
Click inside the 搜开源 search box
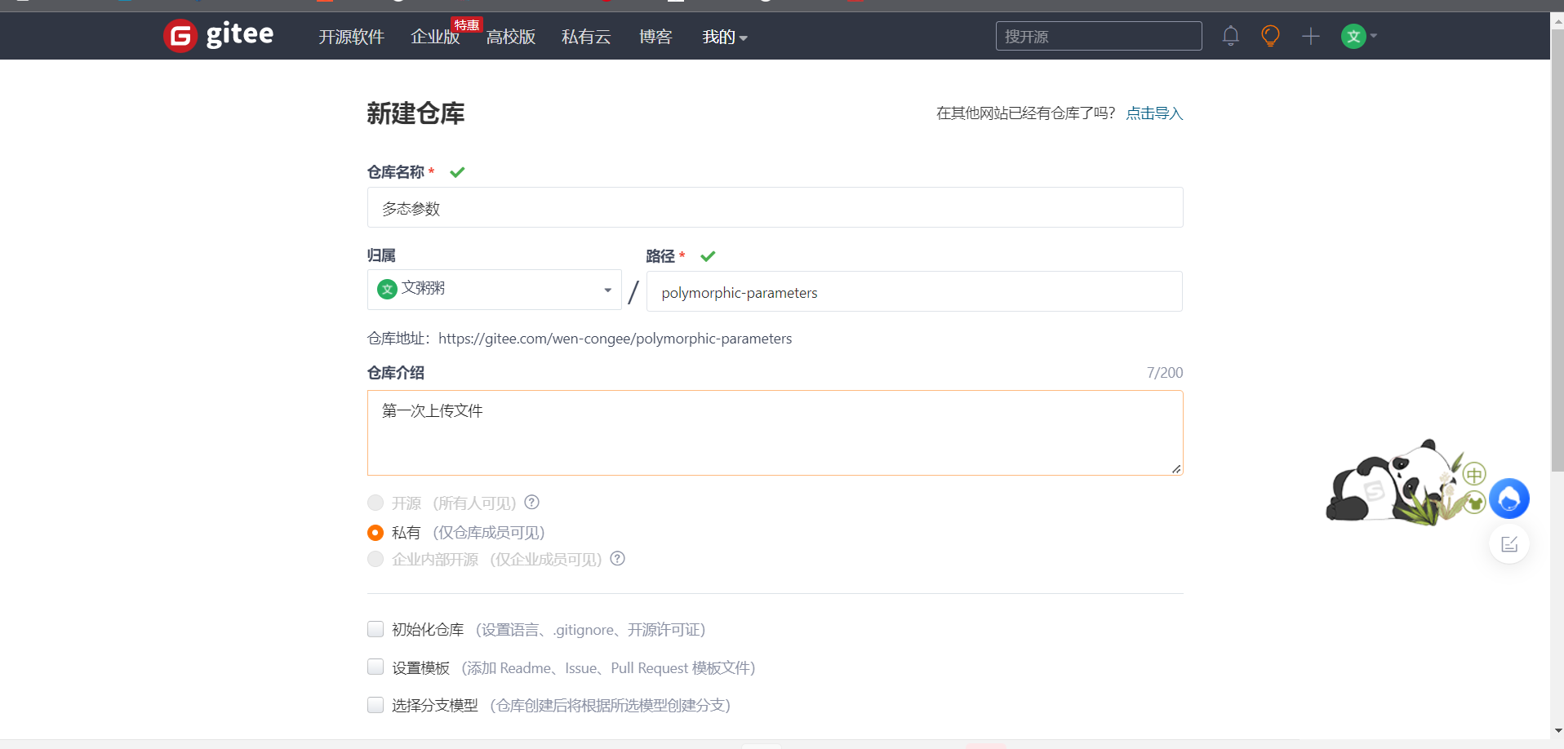1098,36
